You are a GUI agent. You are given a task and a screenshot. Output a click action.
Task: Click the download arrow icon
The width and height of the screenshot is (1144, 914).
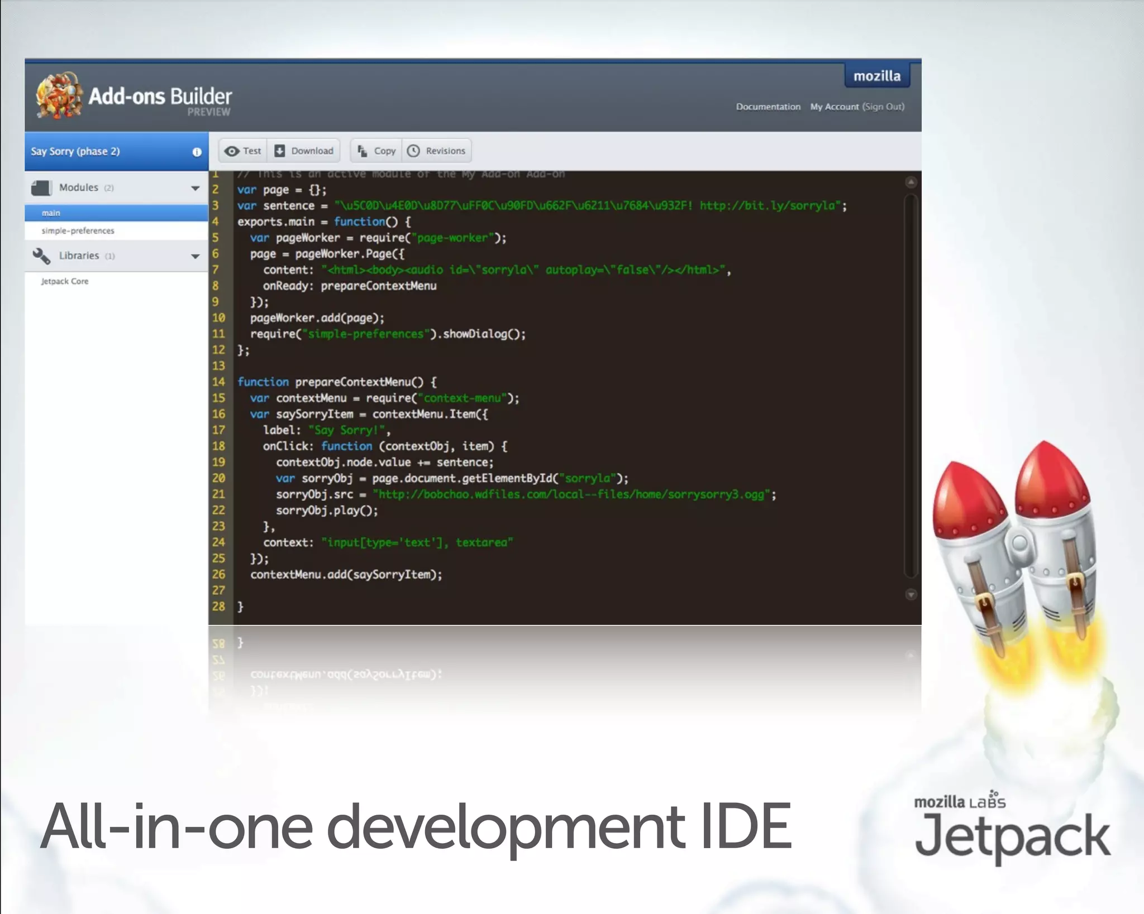coord(280,151)
